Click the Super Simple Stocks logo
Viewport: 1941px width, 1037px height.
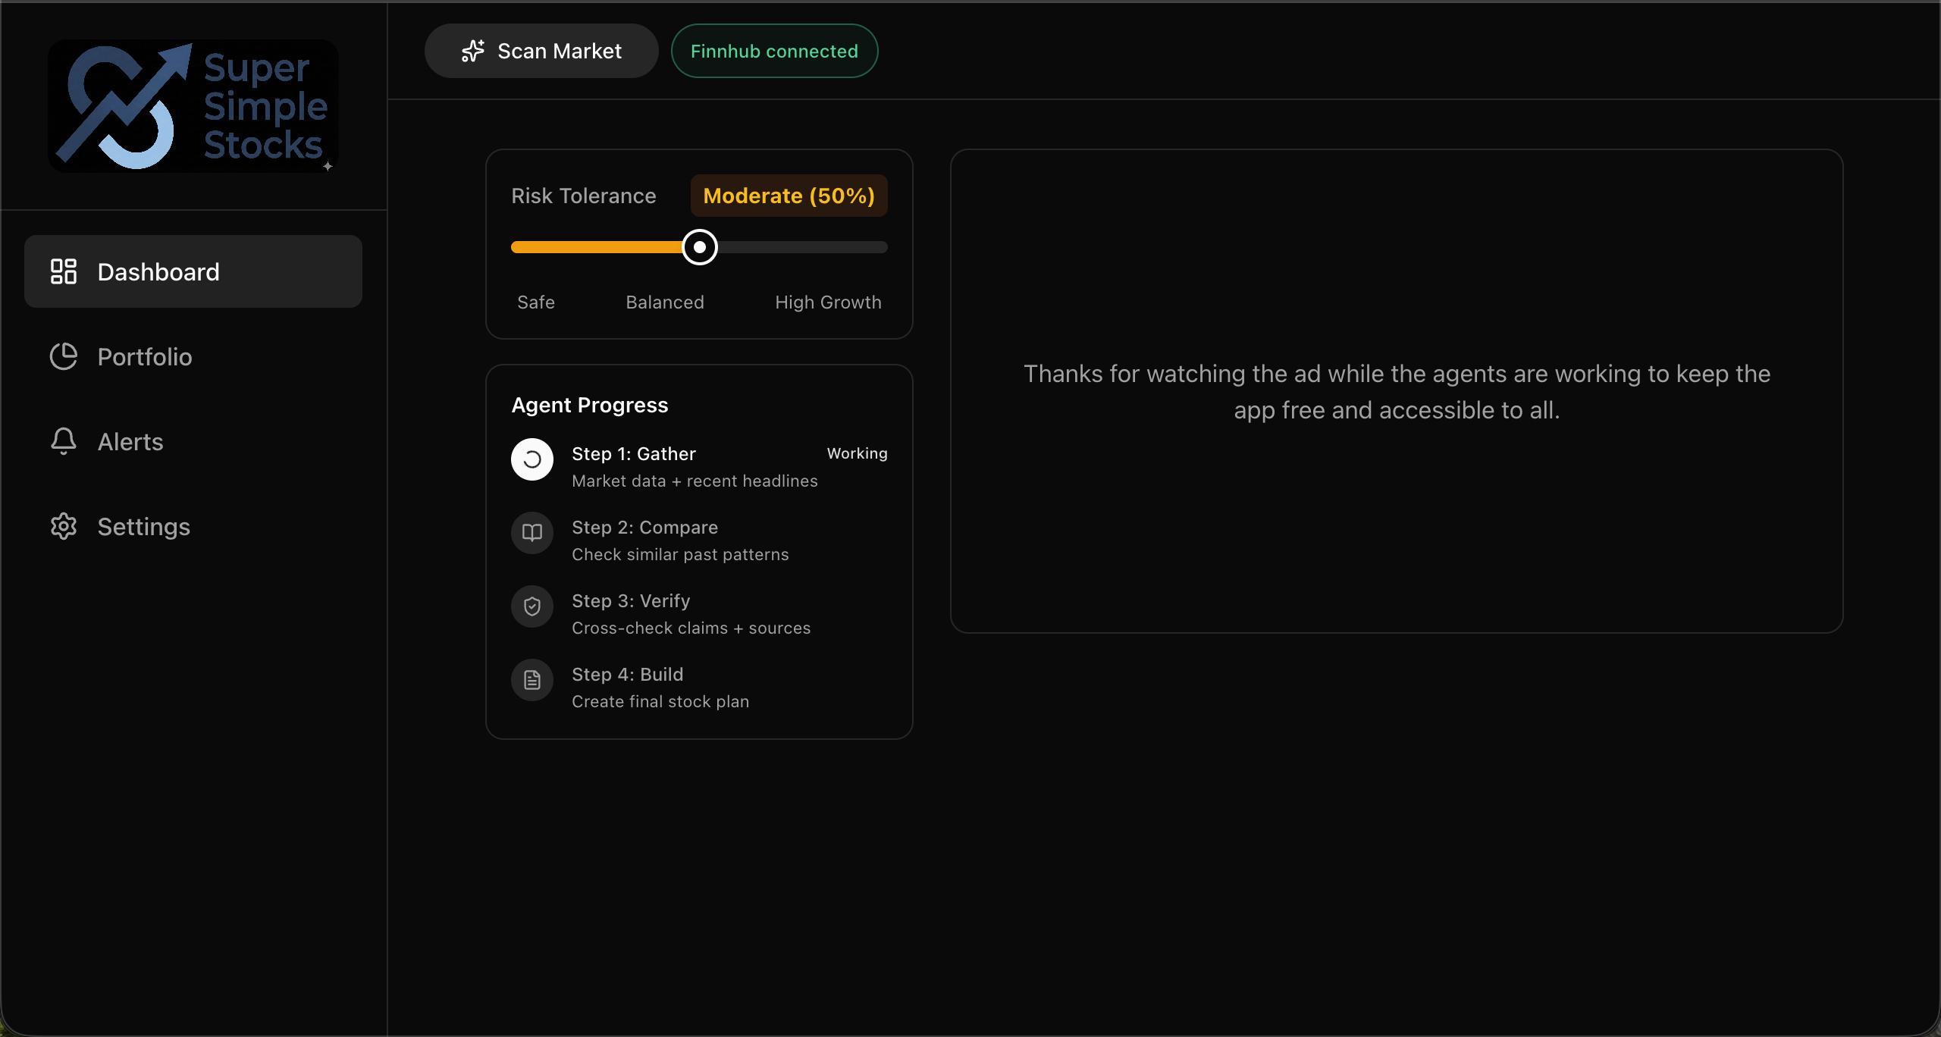[193, 106]
